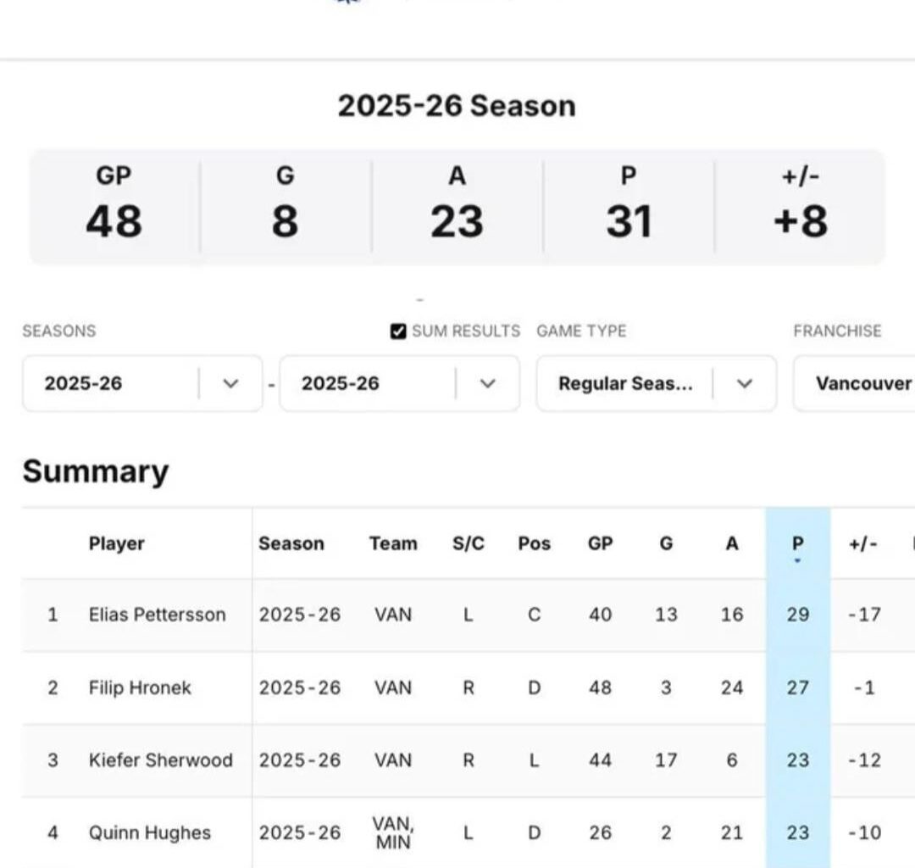Open the Game Type Regular Season dropdown
This screenshot has height=868, width=915.
pos(656,383)
